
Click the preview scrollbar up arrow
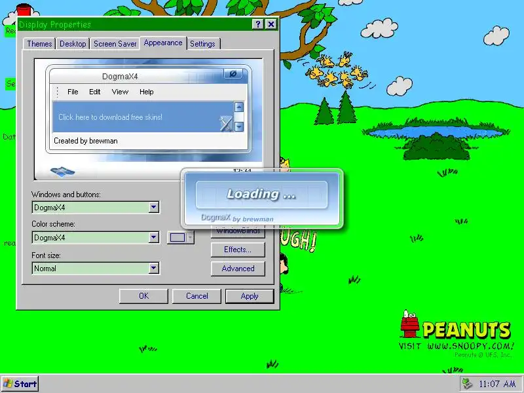click(x=239, y=107)
